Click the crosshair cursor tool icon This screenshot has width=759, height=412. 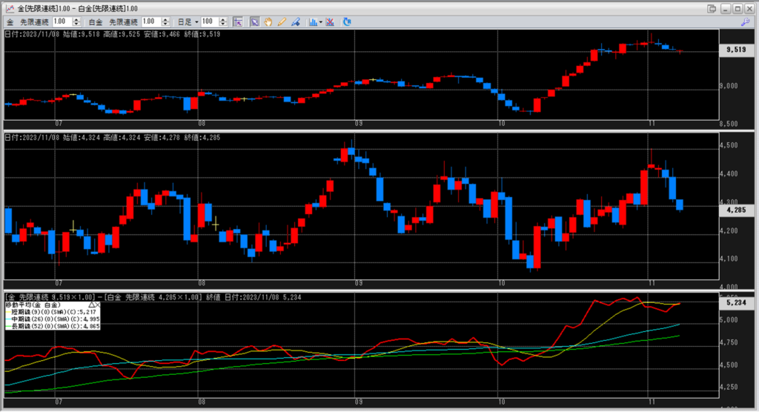pos(238,22)
